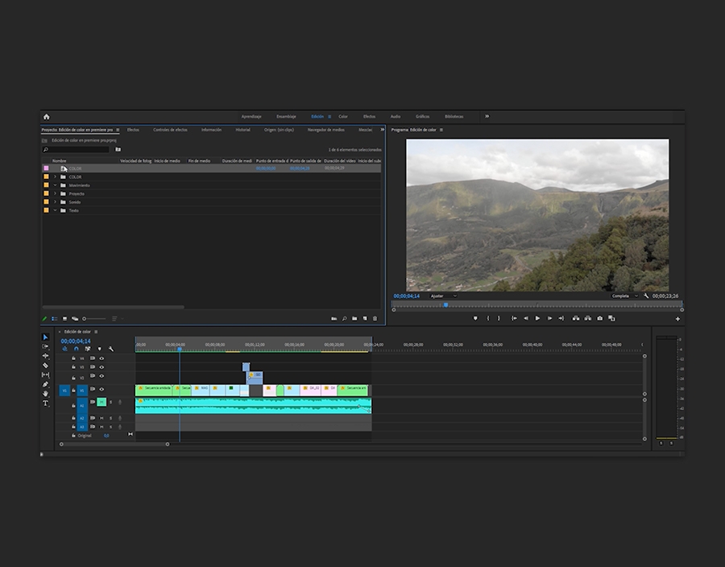Toggle V1 track output eye icon
Viewport: 725px width, 567px height.
pos(101,390)
